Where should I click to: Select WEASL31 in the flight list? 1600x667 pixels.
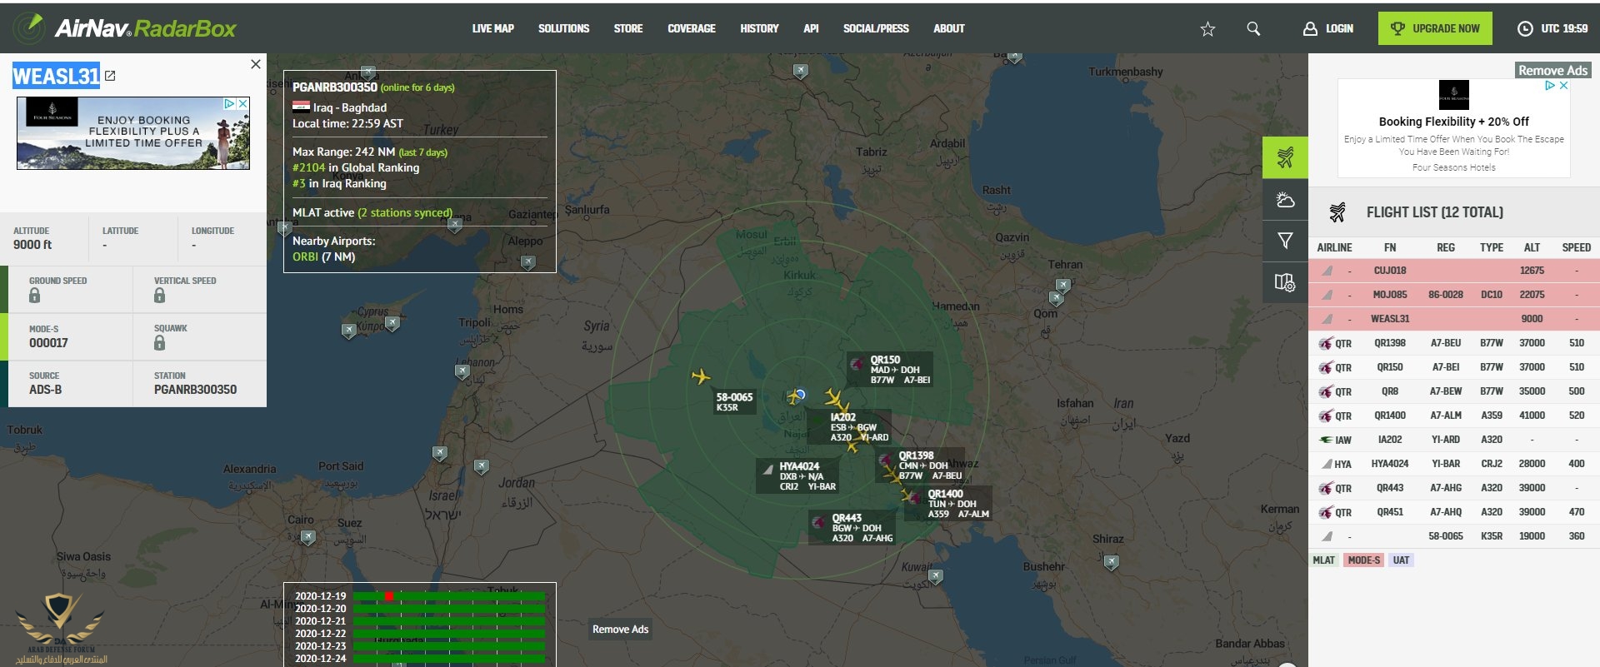click(x=1454, y=319)
